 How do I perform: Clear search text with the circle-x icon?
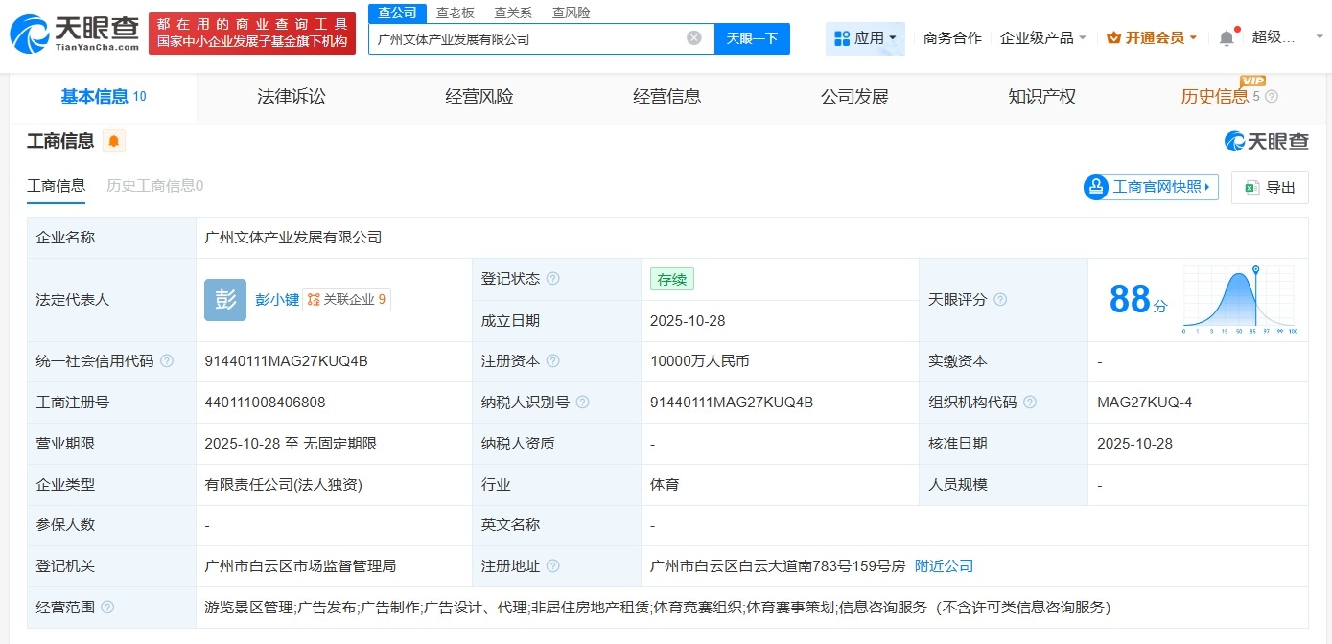(x=694, y=38)
